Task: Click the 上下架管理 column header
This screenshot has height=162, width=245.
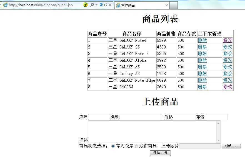Action: (210, 34)
